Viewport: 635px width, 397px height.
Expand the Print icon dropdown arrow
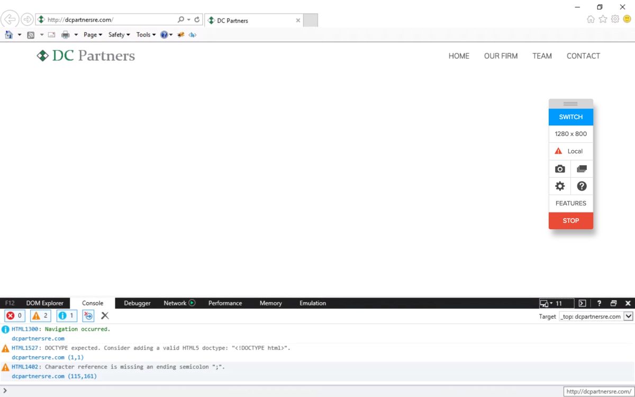click(76, 35)
